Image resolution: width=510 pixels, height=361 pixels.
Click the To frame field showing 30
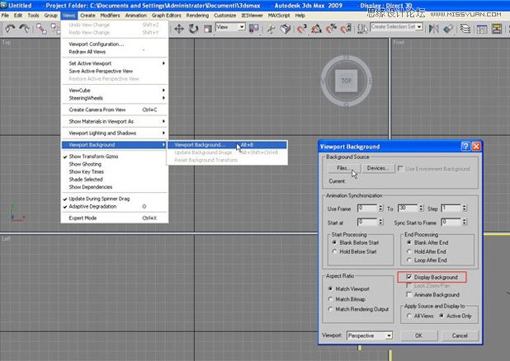[x=408, y=208]
